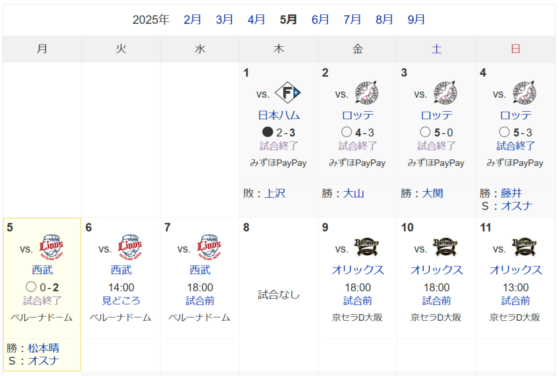This screenshot has width=559, height=376.
Task: Open winning pitcher 松本晴 link
Action: point(44,348)
